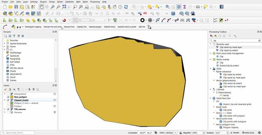Open the Python console icon
This screenshot has height=135, width=262.
(x=13, y=27)
